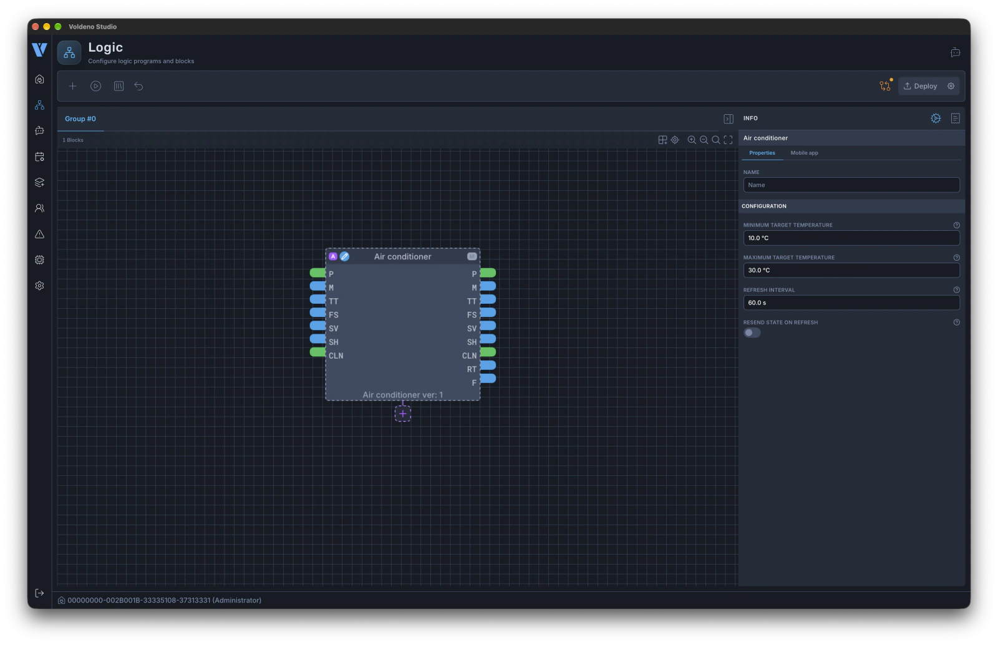998x645 pixels.
Task: Click the Refresh Interval help icon
Action: tap(956, 290)
